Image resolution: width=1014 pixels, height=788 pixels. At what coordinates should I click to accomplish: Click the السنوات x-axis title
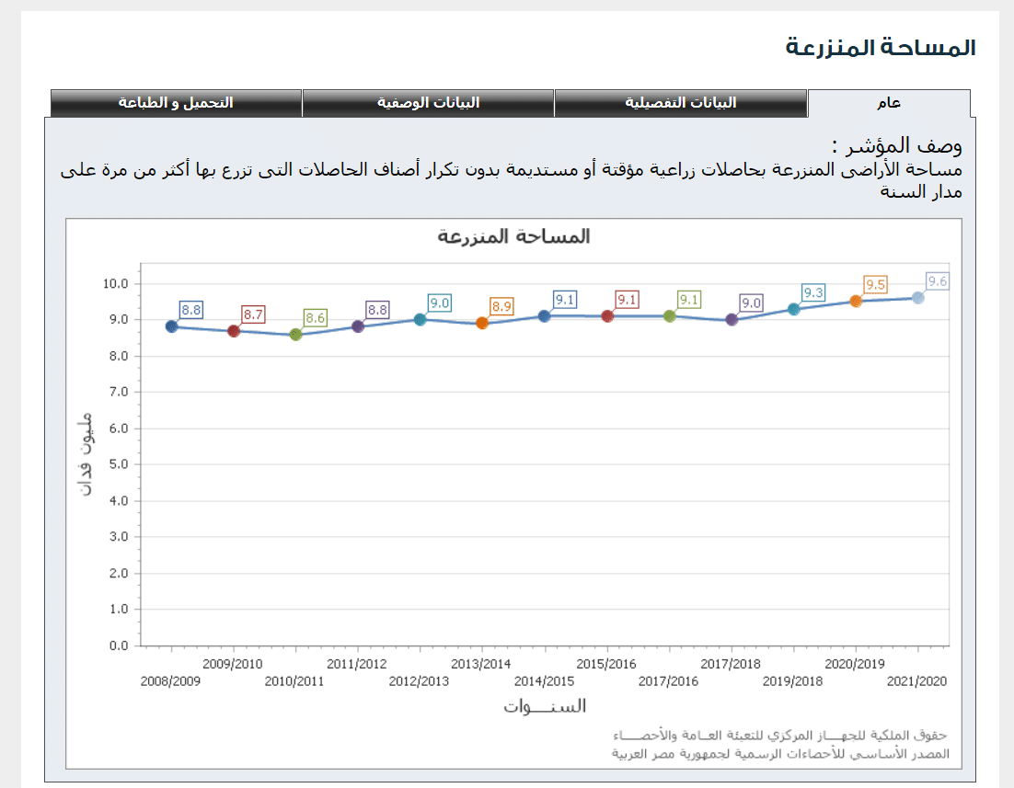pyautogui.click(x=545, y=706)
